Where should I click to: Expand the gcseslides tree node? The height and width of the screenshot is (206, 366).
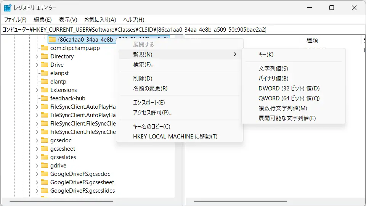pos(37,157)
